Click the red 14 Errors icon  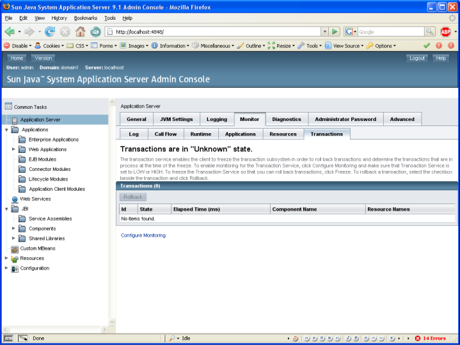pos(418,338)
